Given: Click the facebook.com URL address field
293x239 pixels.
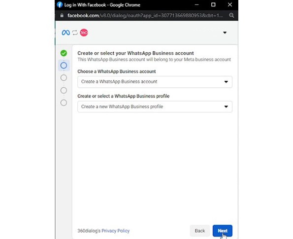Looking at the screenshot, I should 145,15.
